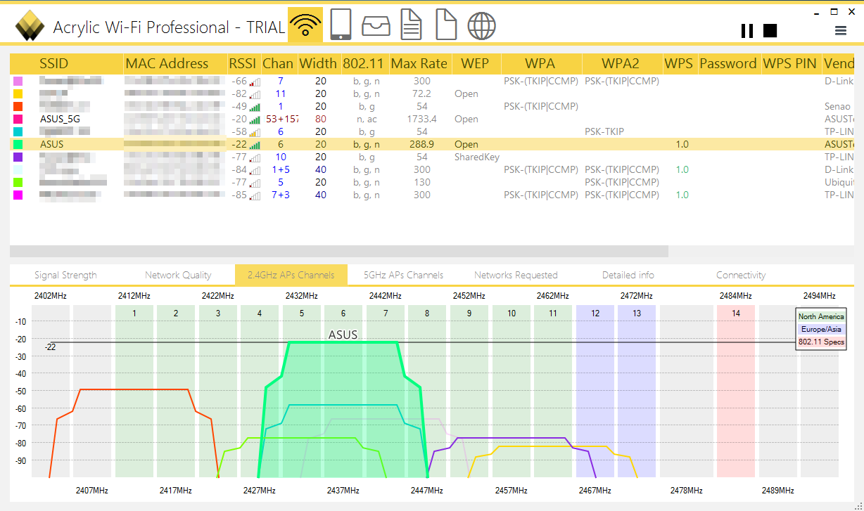Click the SharedKey WEP cell
This screenshot has height=511, width=864.
tap(476, 157)
